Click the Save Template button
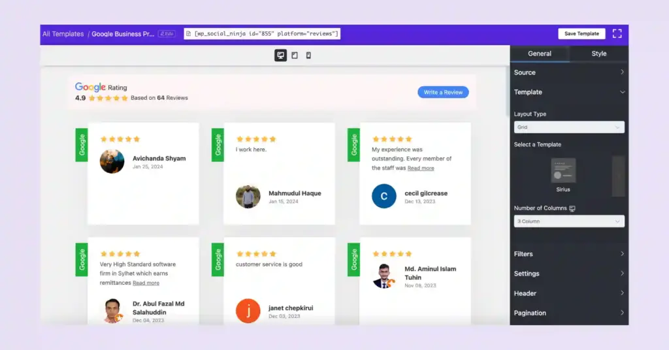The image size is (669, 350). (581, 34)
